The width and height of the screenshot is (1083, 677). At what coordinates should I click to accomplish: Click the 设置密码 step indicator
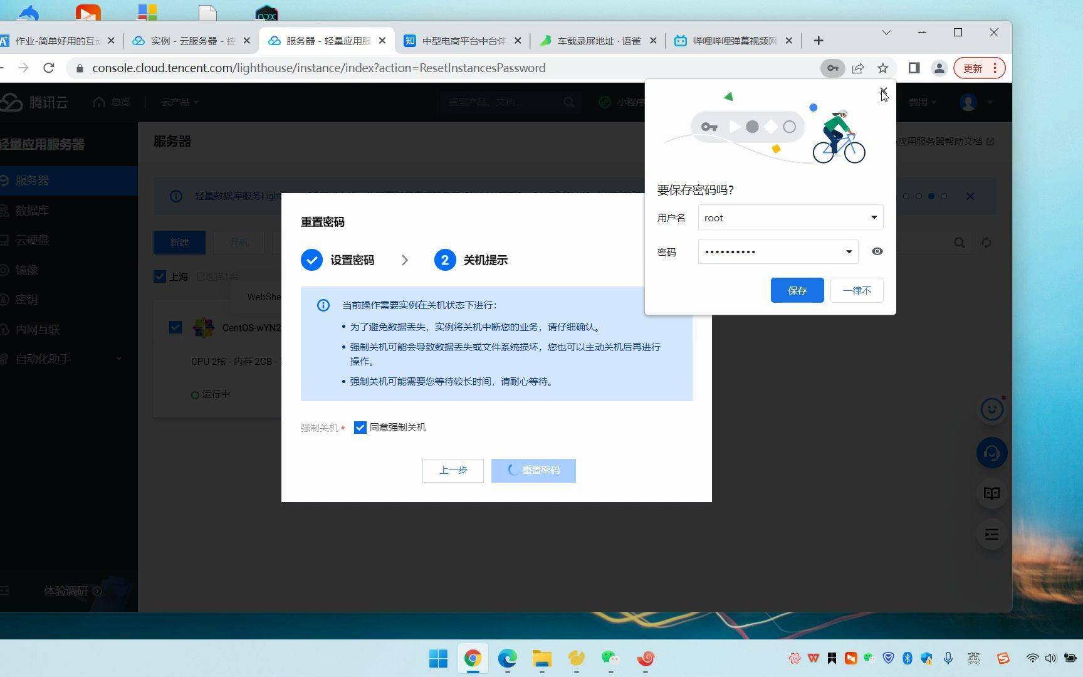tap(338, 260)
